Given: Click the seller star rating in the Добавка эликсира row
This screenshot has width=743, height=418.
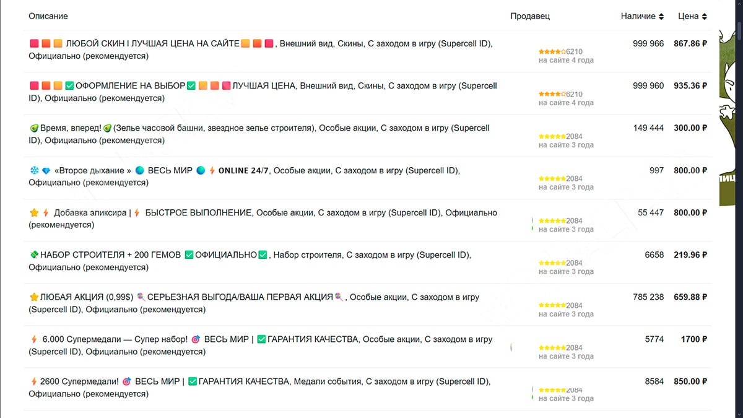Looking at the screenshot, I should [x=552, y=220].
